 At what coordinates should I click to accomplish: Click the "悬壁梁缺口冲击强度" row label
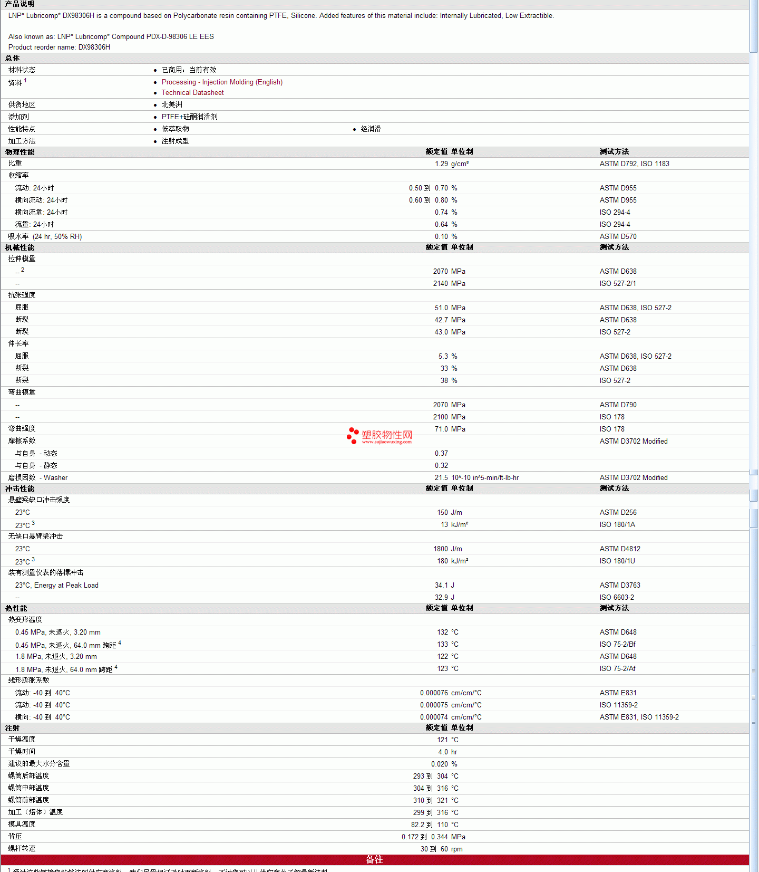[x=39, y=500]
